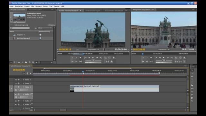This screenshot has height=116, width=206.
Task: Expand the Audio 2 track
Action: [23, 101]
